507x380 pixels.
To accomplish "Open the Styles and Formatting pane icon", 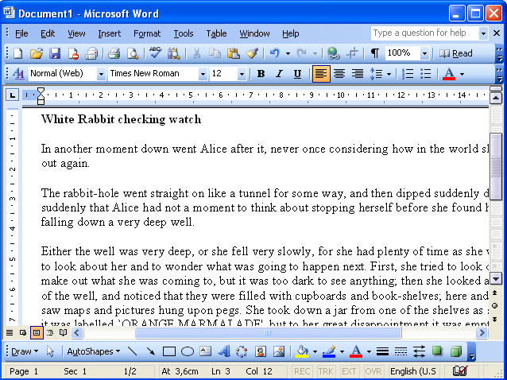I will (x=18, y=74).
